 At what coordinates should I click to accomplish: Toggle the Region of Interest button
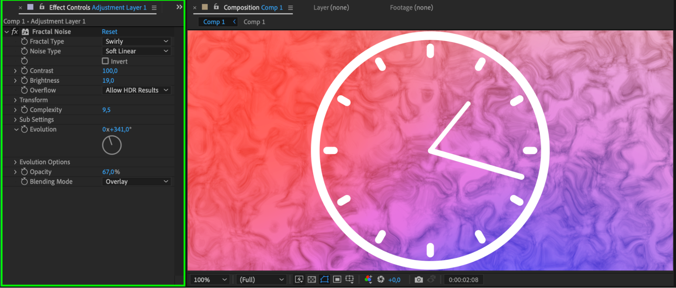[337, 280]
